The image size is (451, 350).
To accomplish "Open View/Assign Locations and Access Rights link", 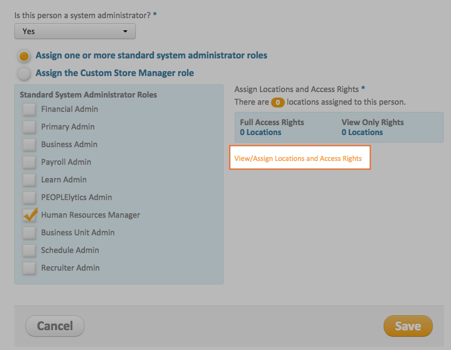I will tap(298, 158).
